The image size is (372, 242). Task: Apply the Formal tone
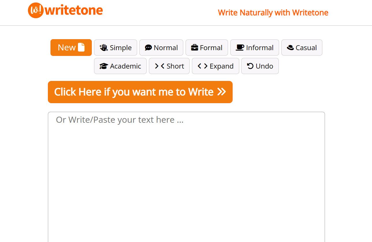(207, 48)
